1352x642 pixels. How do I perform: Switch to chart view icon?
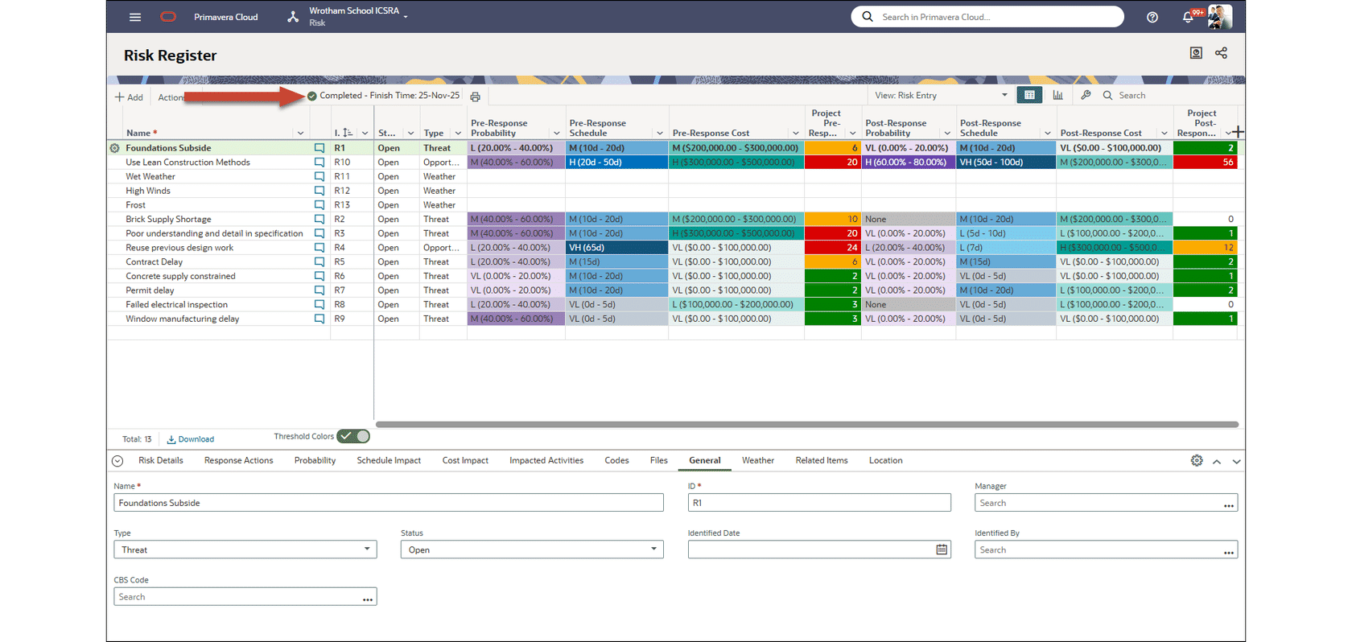(1057, 95)
